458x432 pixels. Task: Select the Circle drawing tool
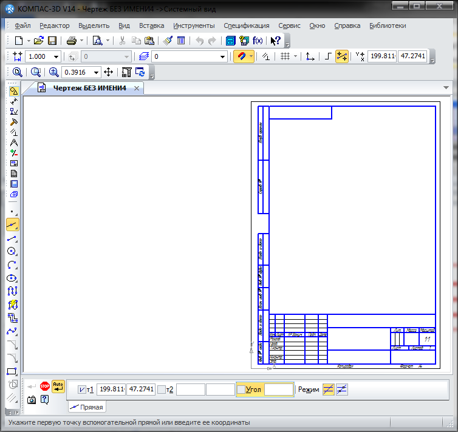pos(13,251)
